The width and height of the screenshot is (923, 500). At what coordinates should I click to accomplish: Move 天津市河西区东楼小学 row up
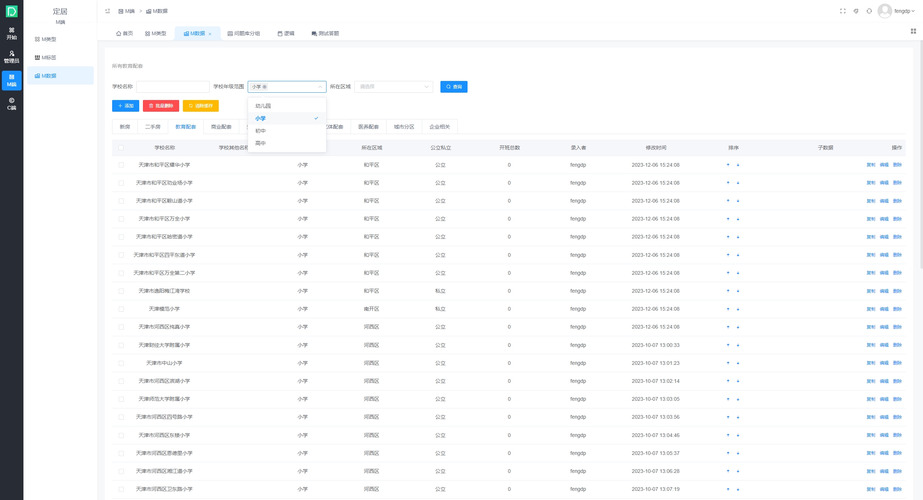click(728, 435)
